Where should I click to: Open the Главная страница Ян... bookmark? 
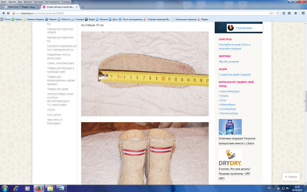coord(157,19)
